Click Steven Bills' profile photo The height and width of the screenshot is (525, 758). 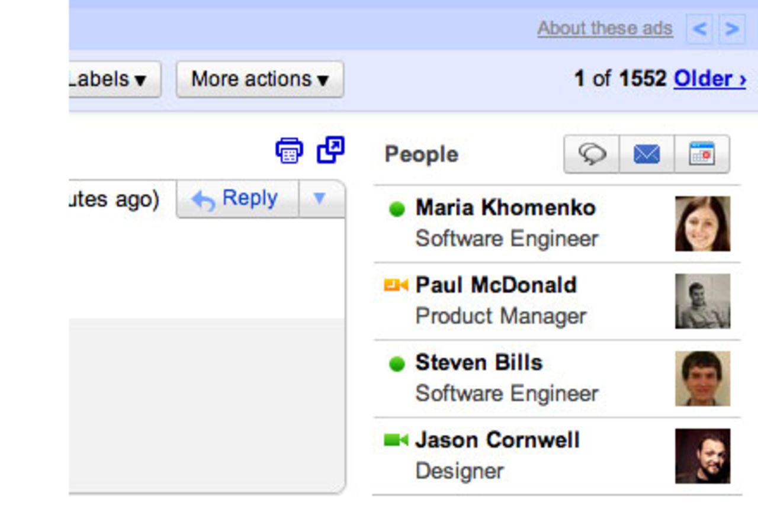point(702,378)
